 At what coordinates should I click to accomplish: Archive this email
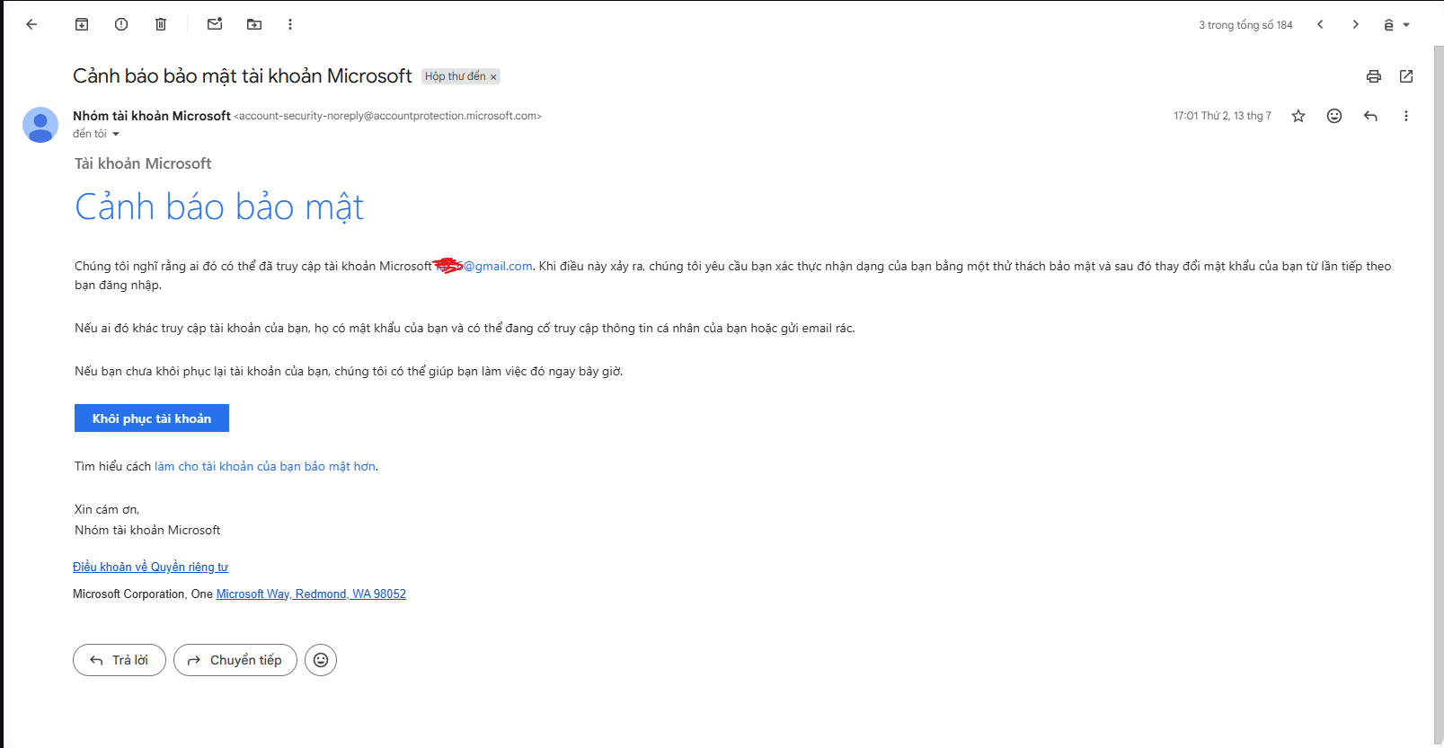pos(82,24)
